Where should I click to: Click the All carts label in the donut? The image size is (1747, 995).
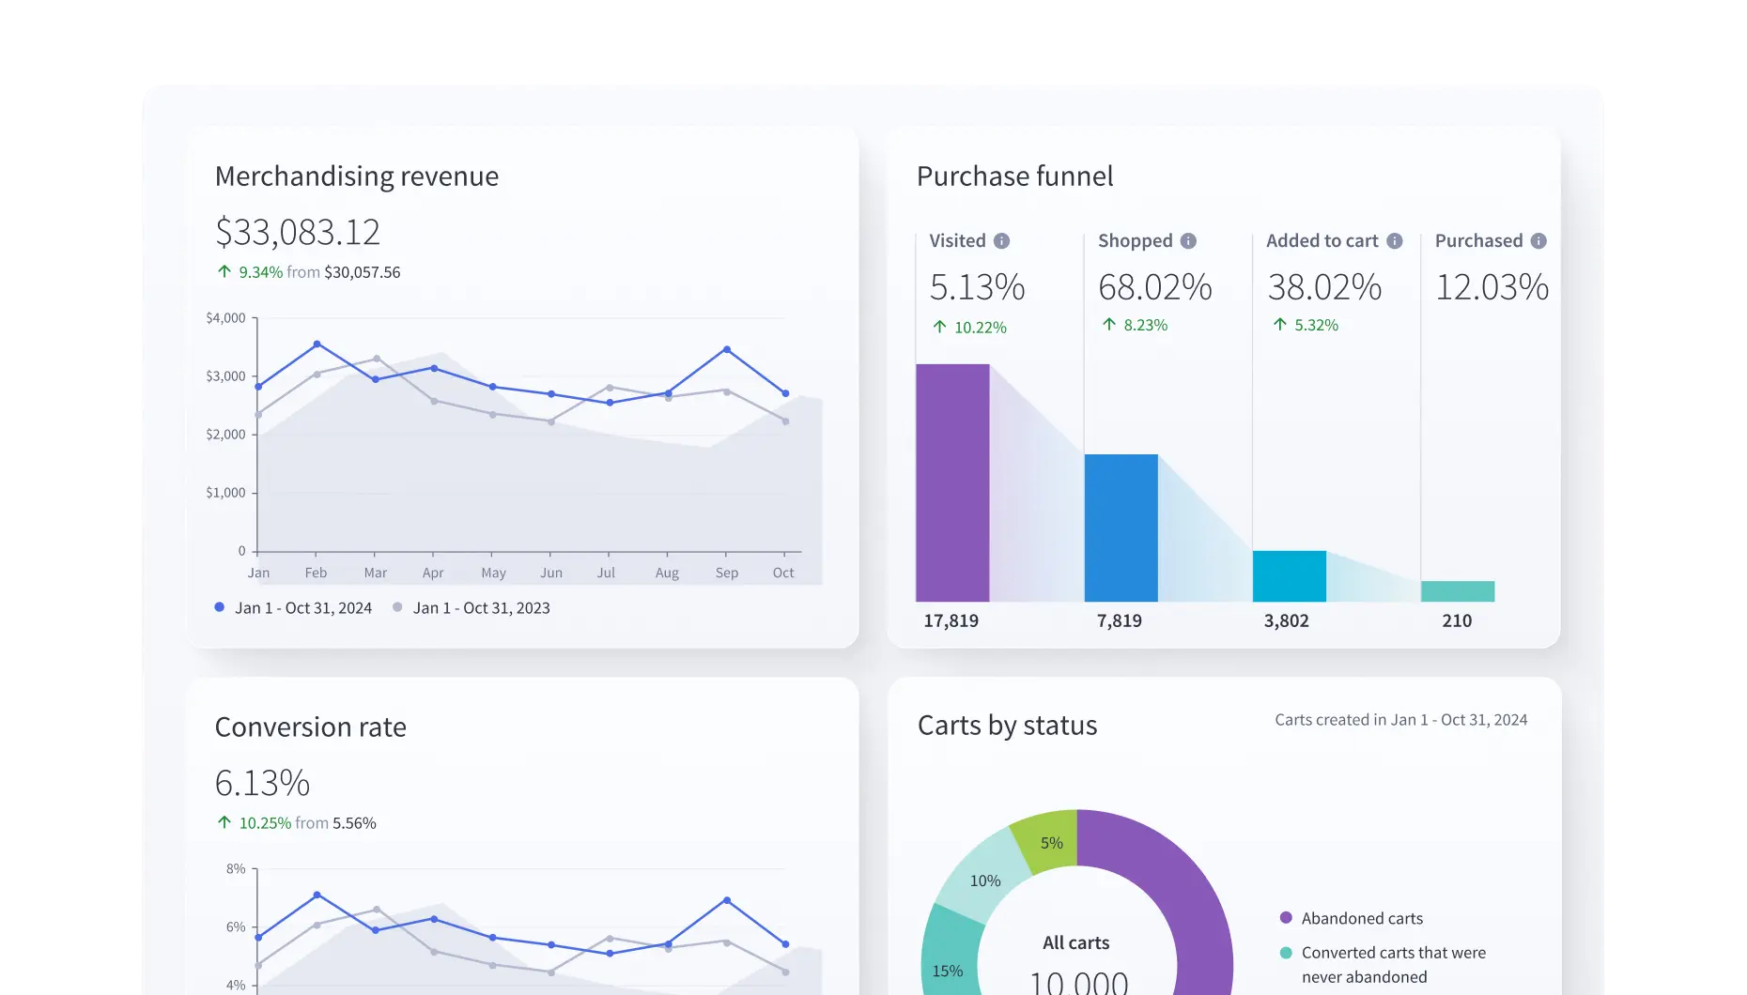pos(1075,943)
